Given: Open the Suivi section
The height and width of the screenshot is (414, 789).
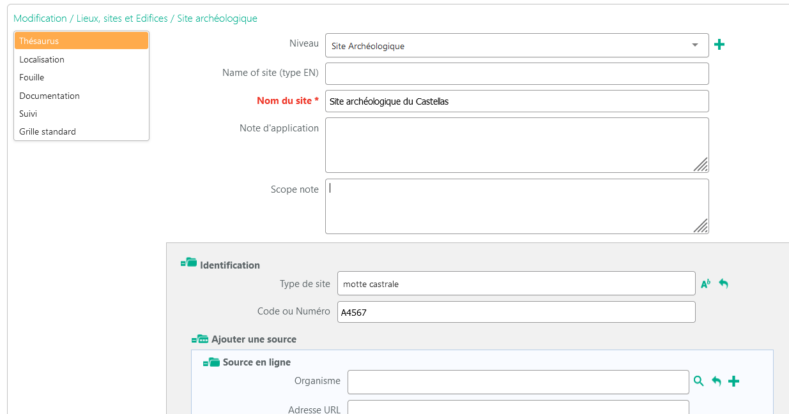Looking at the screenshot, I should point(28,114).
